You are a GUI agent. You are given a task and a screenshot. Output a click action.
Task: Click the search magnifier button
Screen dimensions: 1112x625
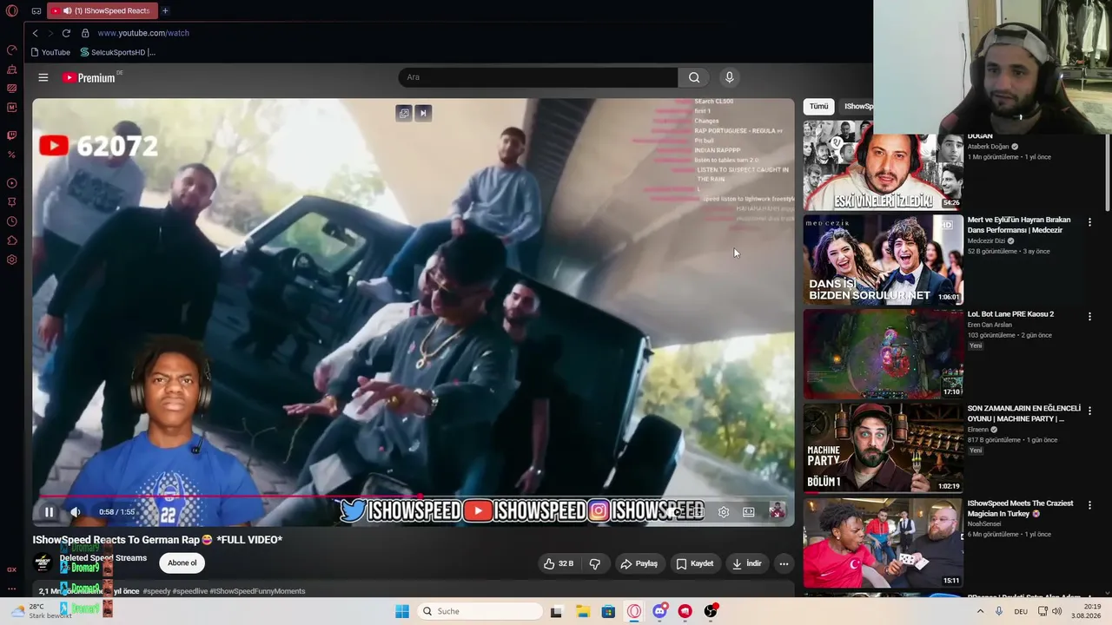pos(694,77)
